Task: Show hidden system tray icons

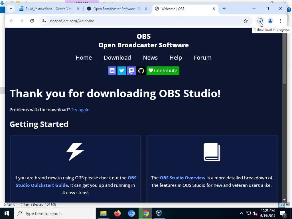Action: tap(241, 213)
